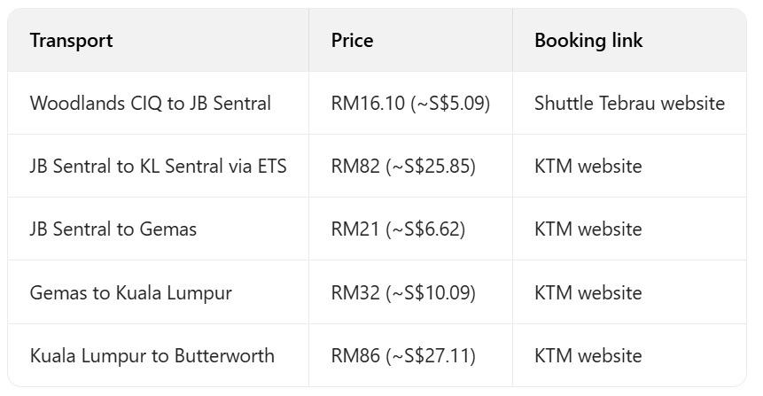The height and width of the screenshot is (396, 763).
Task: Click the Price column header
Action: [352, 41]
